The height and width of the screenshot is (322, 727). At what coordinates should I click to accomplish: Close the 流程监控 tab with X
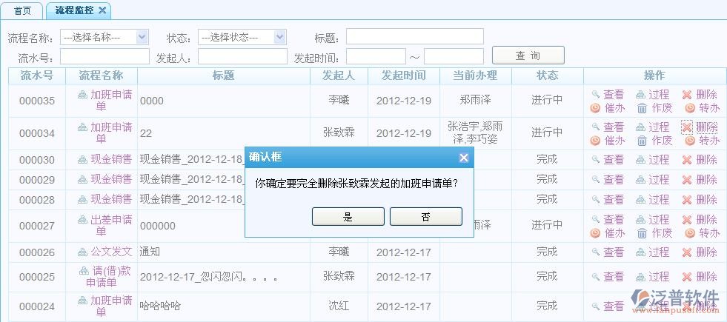tap(102, 10)
